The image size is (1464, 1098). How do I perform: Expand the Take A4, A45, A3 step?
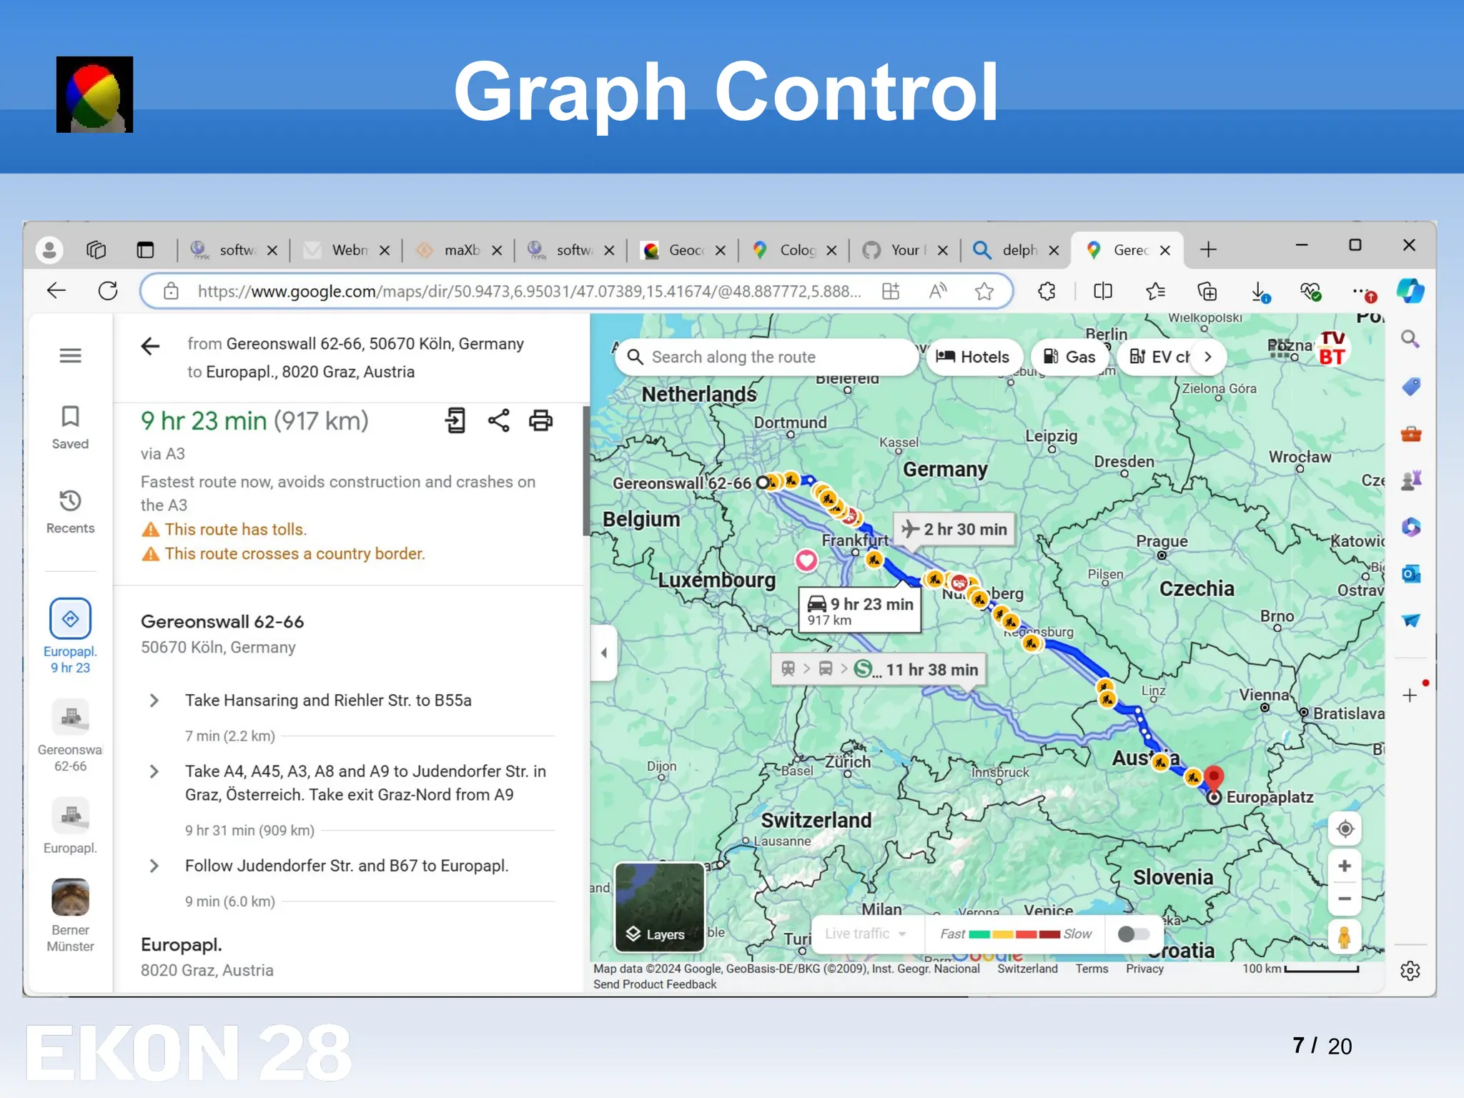click(154, 771)
